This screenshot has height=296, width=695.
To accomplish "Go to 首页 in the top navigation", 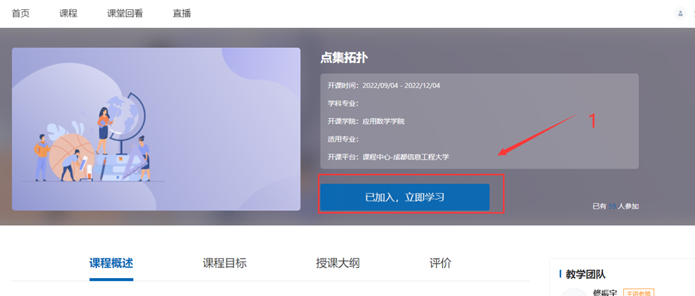I will pos(21,14).
